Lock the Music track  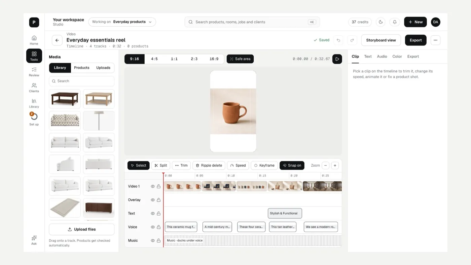pyautogui.click(x=158, y=240)
